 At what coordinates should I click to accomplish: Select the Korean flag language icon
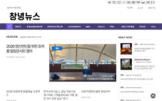pos(109,2)
